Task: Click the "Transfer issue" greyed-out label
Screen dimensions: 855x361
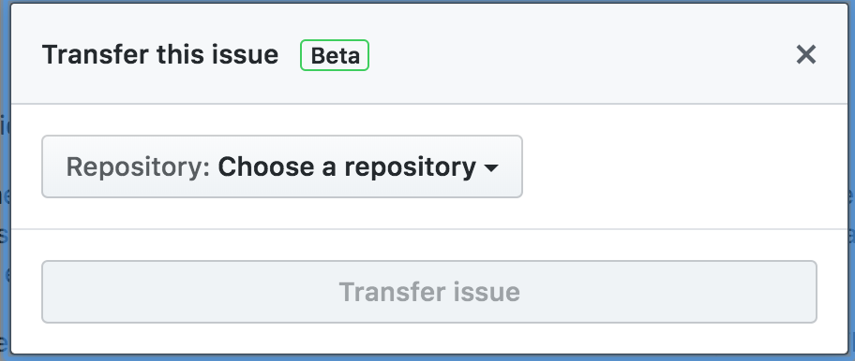Action: [x=429, y=292]
